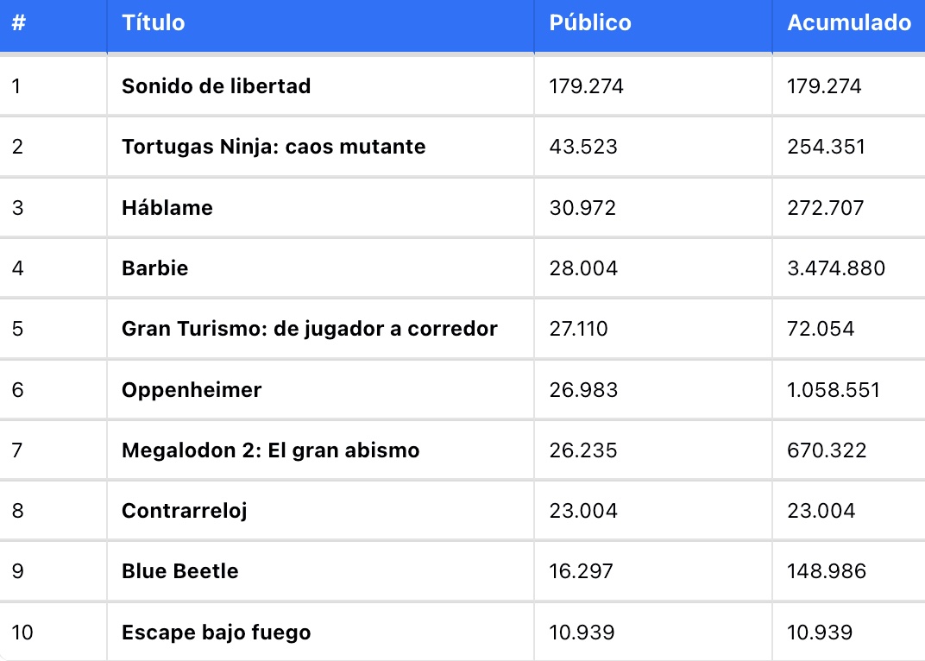Select Gran Turismo: de jugador a corredor

pyautogui.click(x=309, y=329)
